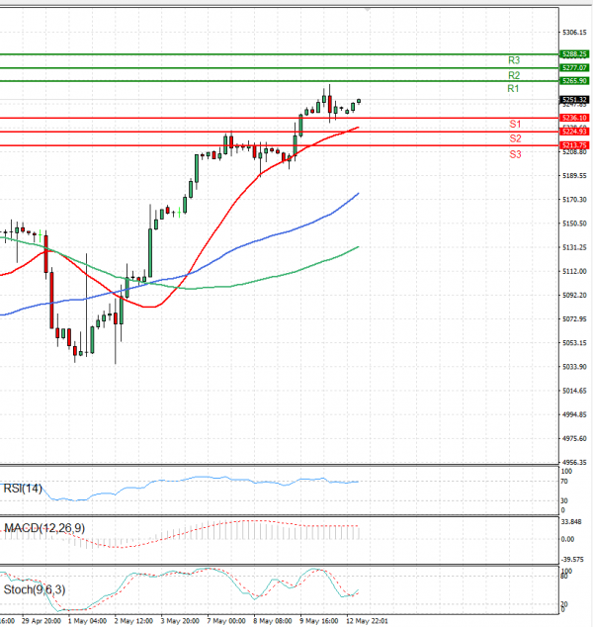The width and height of the screenshot is (593, 627).
Task: Click the red 5213.75 price tag
Action: click(574, 145)
